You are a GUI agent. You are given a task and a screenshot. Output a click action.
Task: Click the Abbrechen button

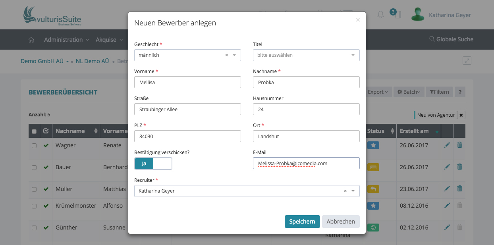click(341, 222)
